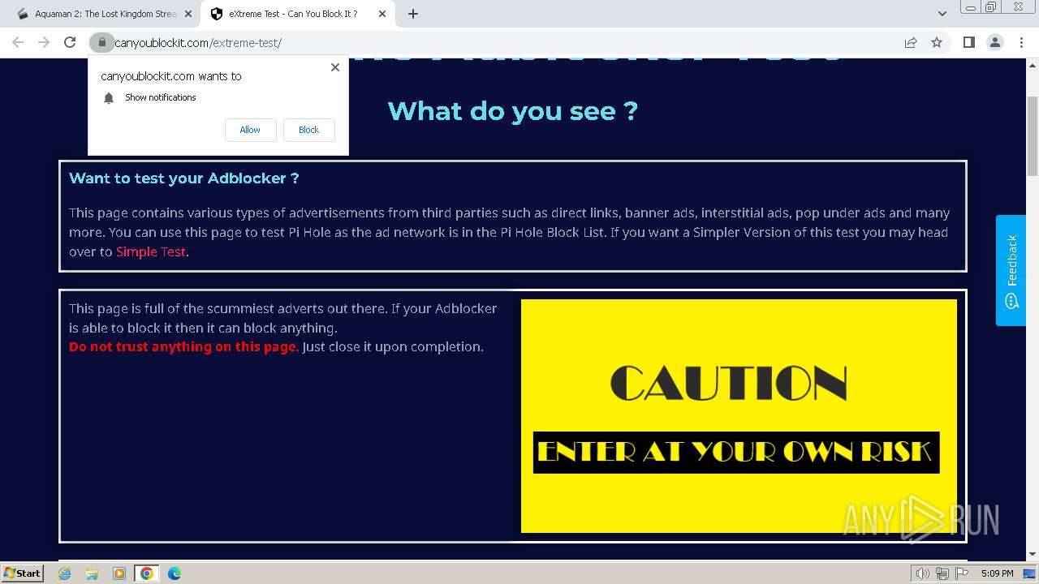
Task: Click the 'What do you see ?' heading
Action: [513, 111]
